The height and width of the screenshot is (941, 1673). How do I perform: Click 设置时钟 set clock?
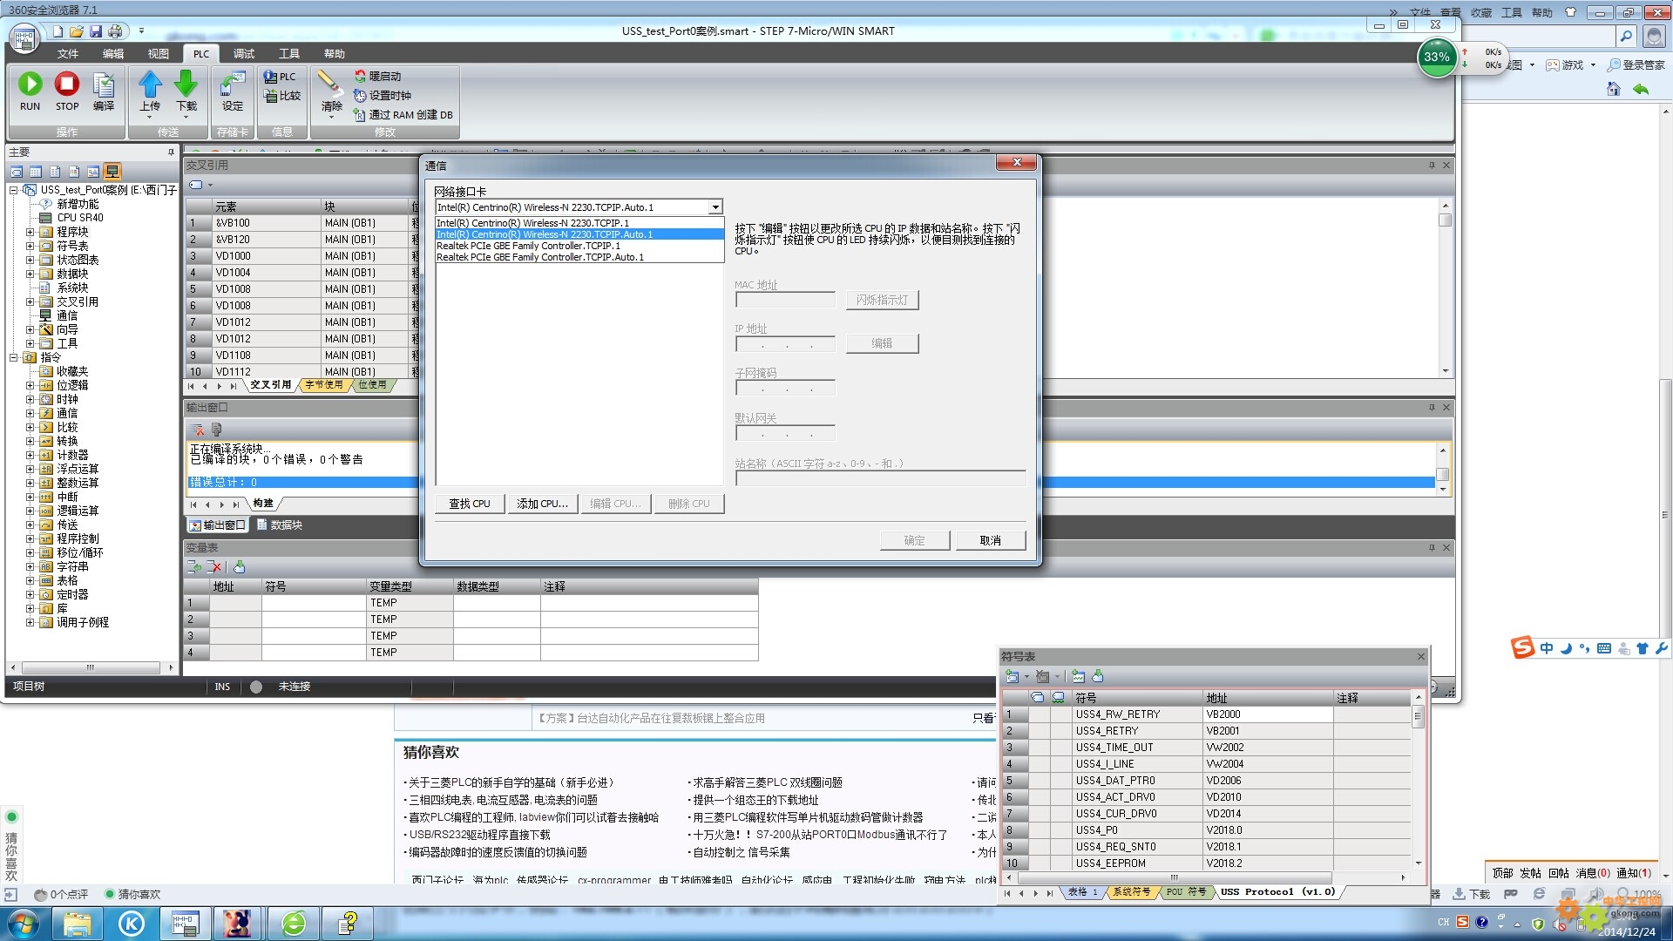click(383, 96)
